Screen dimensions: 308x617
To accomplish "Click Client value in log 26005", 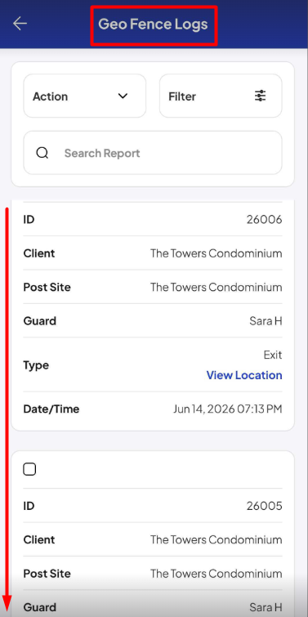I will [x=216, y=540].
